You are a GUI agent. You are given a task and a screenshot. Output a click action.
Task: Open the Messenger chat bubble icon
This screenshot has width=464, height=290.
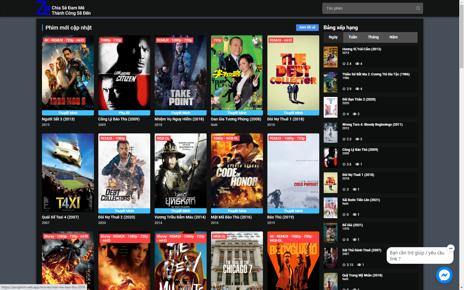point(444,275)
